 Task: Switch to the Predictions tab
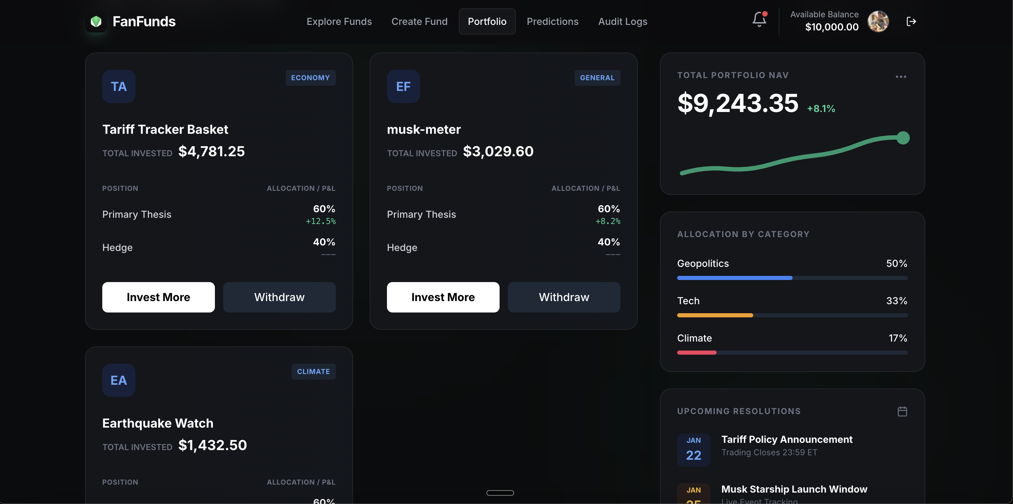click(x=552, y=22)
